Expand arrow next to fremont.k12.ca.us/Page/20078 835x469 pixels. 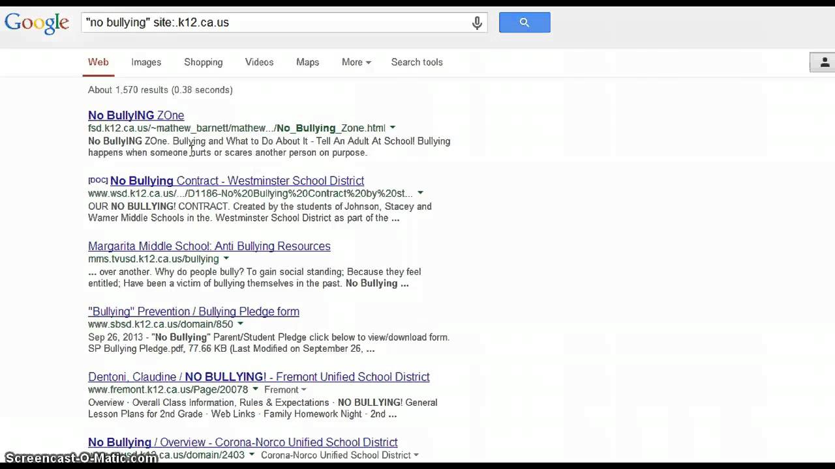[255, 390]
